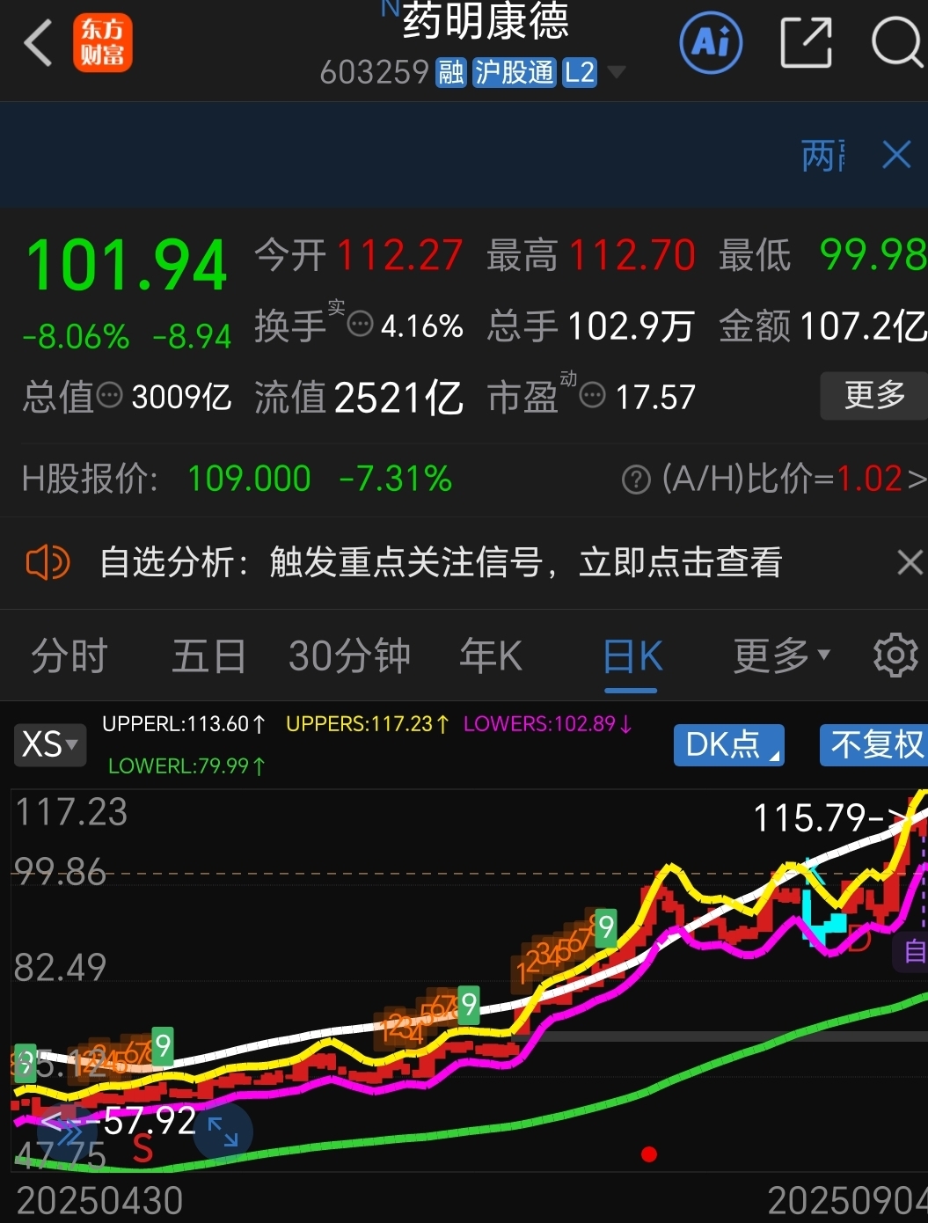Tap the purple 自 chart label
The height and width of the screenshot is (1223, 928).
(912, 953)
